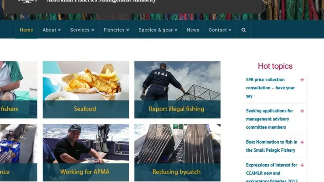Open SFR price collection consultation link

(x=270, y=88)
